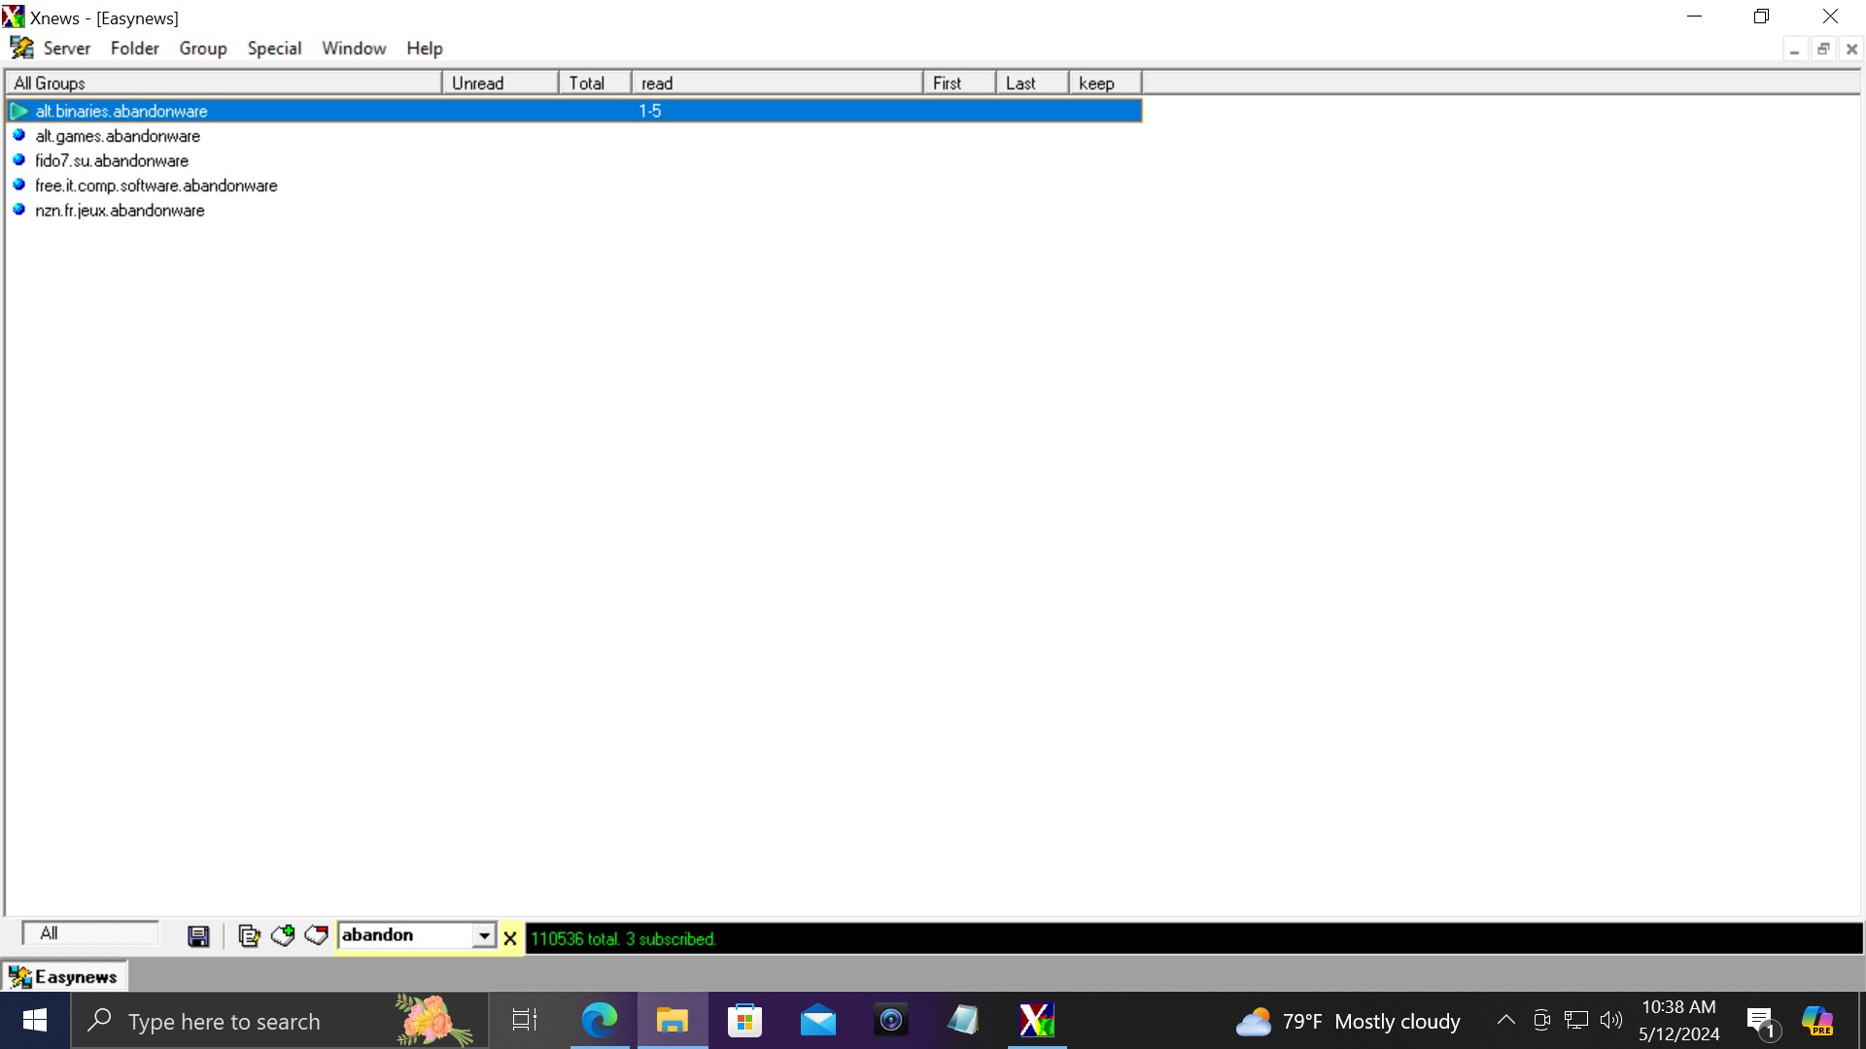Show hidden system tray icons chevron

(1505, 1021)
